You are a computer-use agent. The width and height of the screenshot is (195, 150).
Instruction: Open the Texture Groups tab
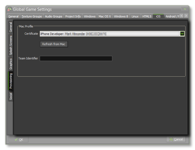pos(32,16)
